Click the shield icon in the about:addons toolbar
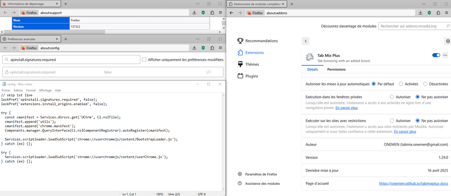 [x=429, y=13]
